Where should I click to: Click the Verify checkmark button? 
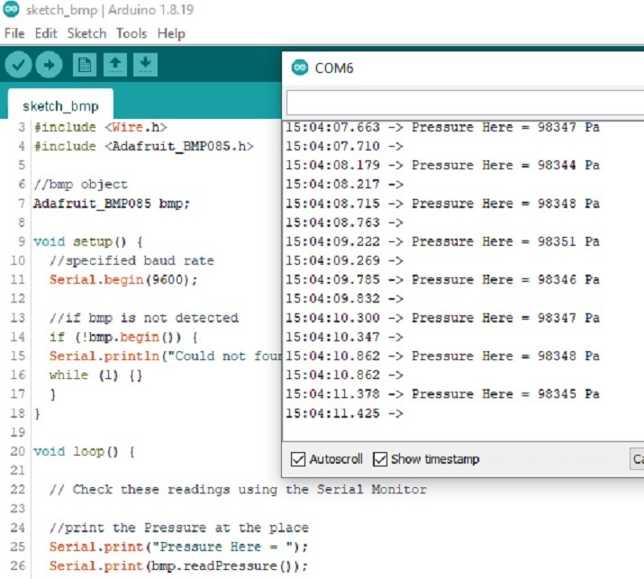click(19, 65)
